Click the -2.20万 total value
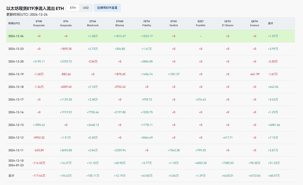Screen dimensions: 303x185 pos(273,62)
